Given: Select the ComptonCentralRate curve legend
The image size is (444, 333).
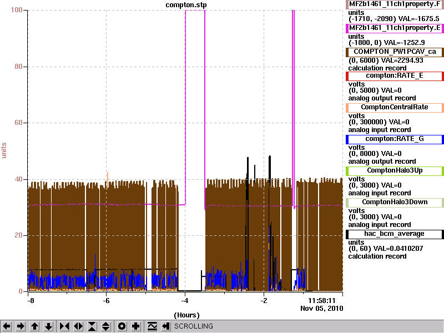Looking at the screenshot, I should pyautogui.click(x=395, y=107).
